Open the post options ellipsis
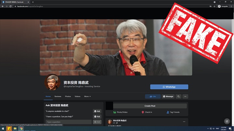Screen dimensions: 234x131 184,122
